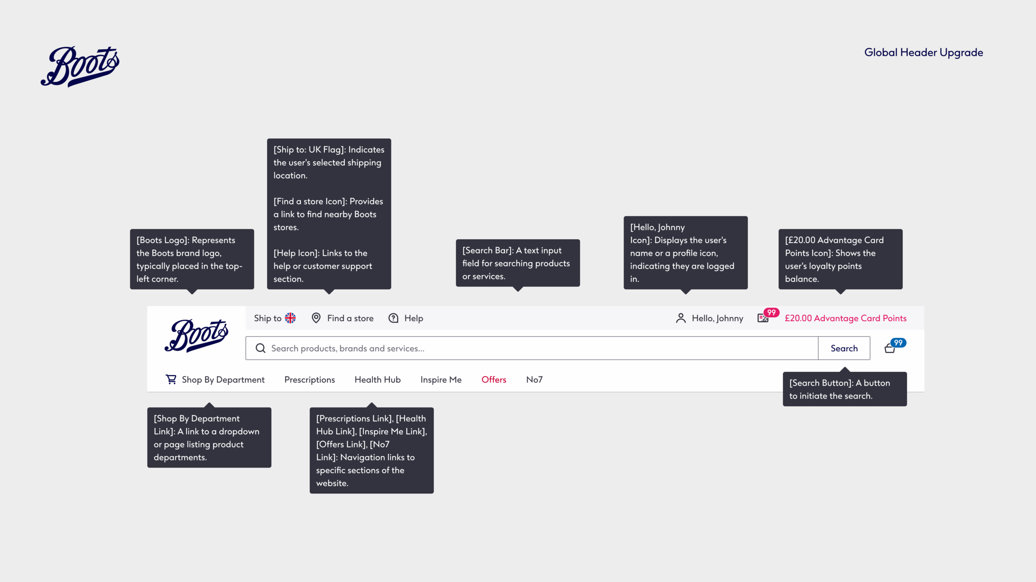Click the cart icon beside Shop By Department
Viewport: 1036px width, 582px height.
tap(171, 380)
